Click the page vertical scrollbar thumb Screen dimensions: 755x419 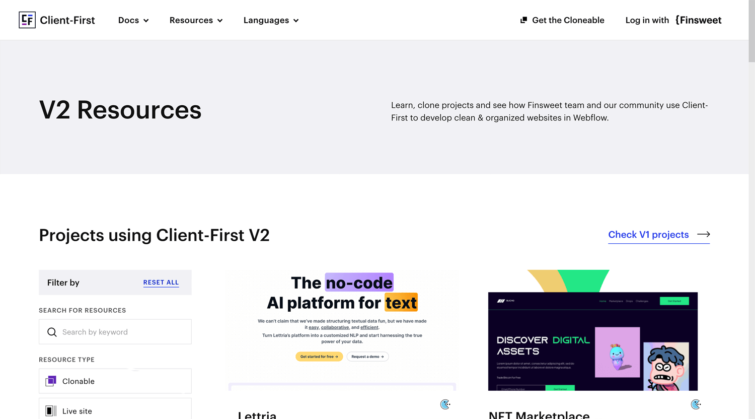click(751, 31)
